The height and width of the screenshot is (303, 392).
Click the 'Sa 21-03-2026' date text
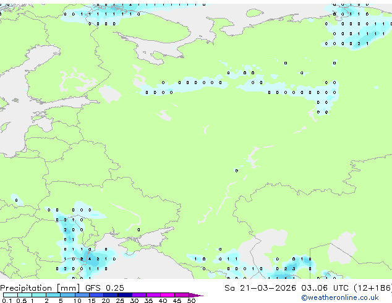click(x=260, y=288)
